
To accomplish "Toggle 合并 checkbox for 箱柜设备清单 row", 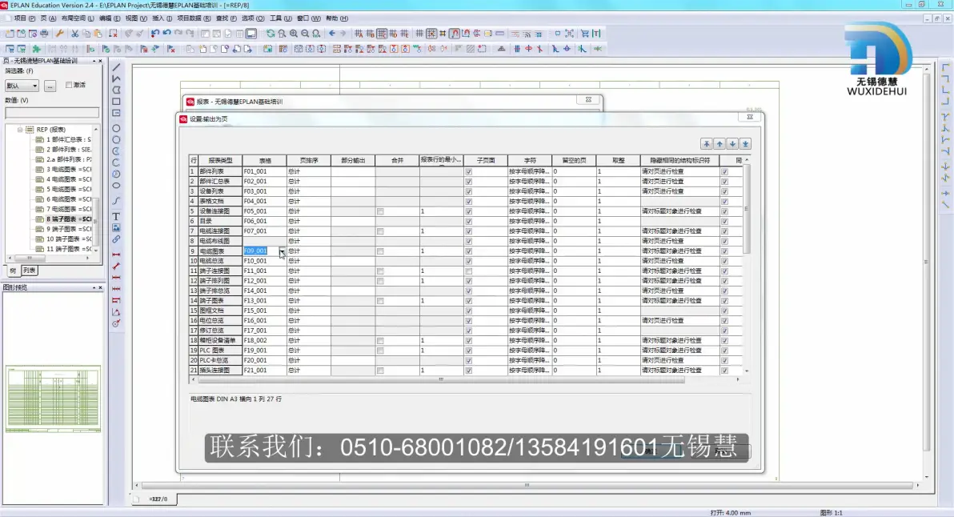I will pos(380,341).
